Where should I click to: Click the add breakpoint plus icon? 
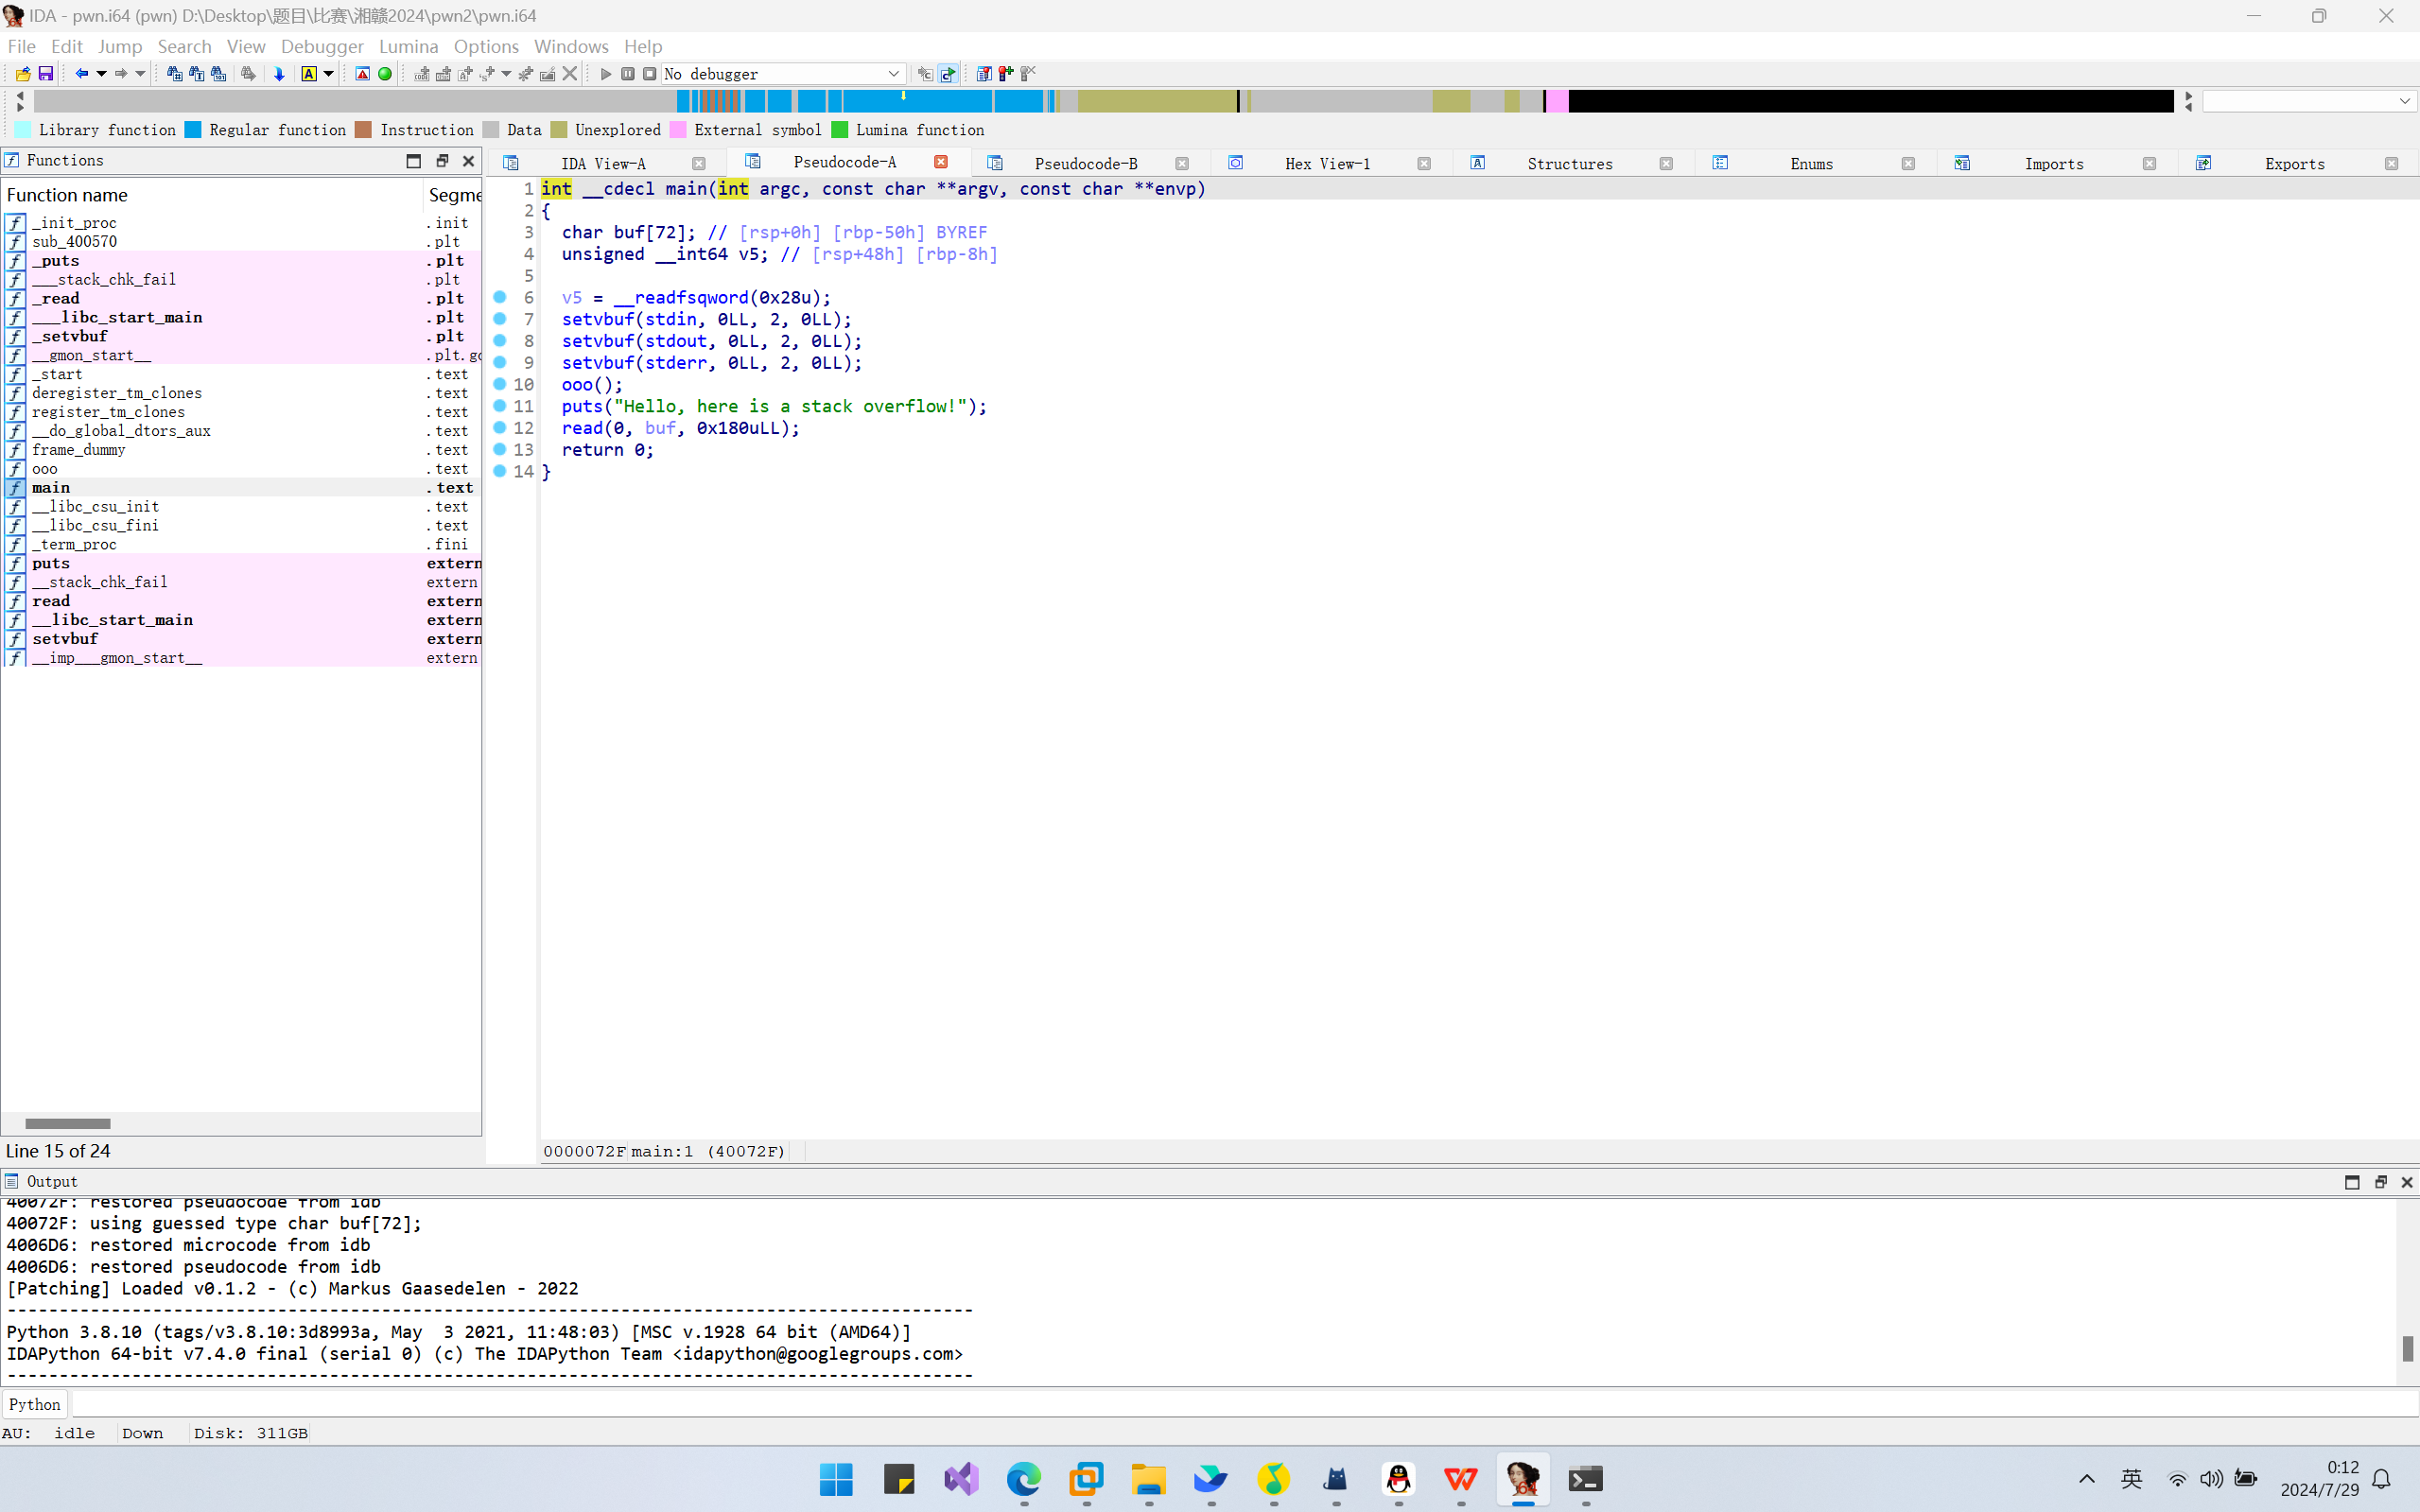coord(1006,74)
